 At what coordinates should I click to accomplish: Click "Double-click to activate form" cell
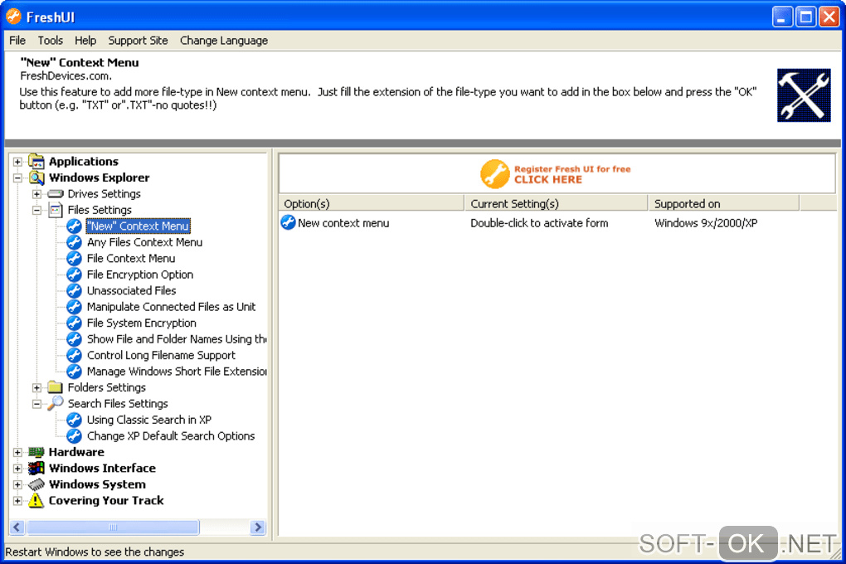[x=539, y=223]
